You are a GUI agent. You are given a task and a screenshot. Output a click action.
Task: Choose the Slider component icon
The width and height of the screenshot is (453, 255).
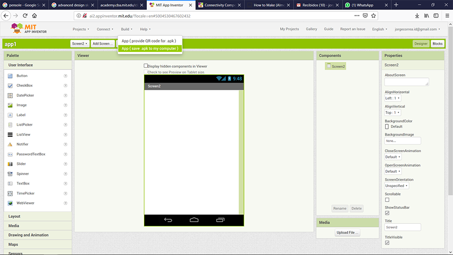pyautogui.click(x=10, y=164)
